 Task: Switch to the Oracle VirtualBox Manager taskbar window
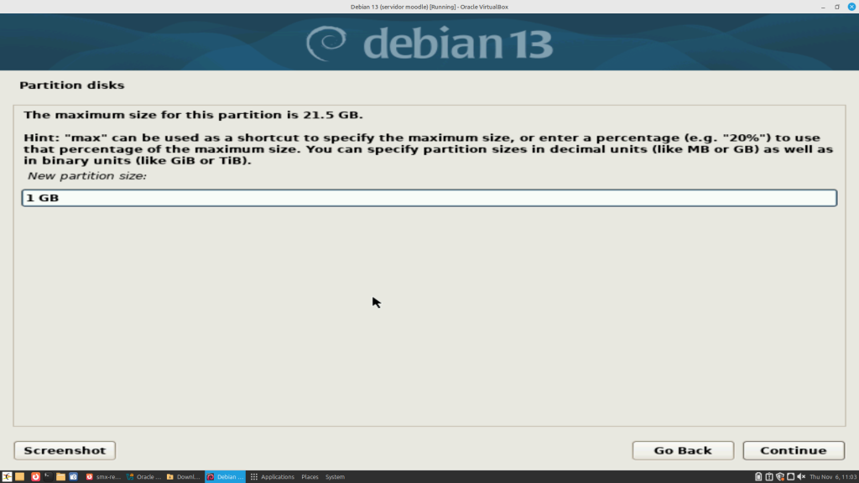point(143,476)
